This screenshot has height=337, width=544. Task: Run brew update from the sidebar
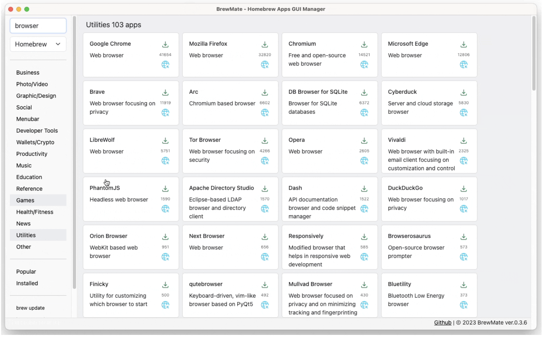pos(30,308)
